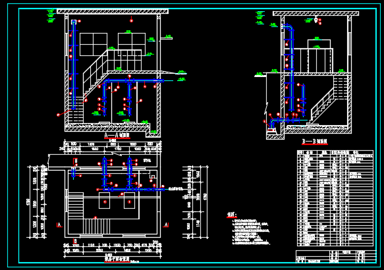Select the B section marker above the plan

(76, 161)
